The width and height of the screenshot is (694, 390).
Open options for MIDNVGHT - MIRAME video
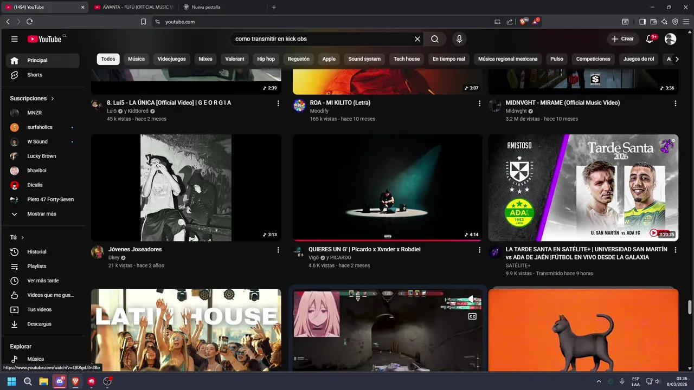point(676,103)
